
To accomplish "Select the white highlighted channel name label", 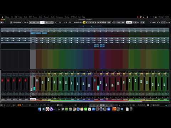I will pyautogui.click(x=33, y=99).
